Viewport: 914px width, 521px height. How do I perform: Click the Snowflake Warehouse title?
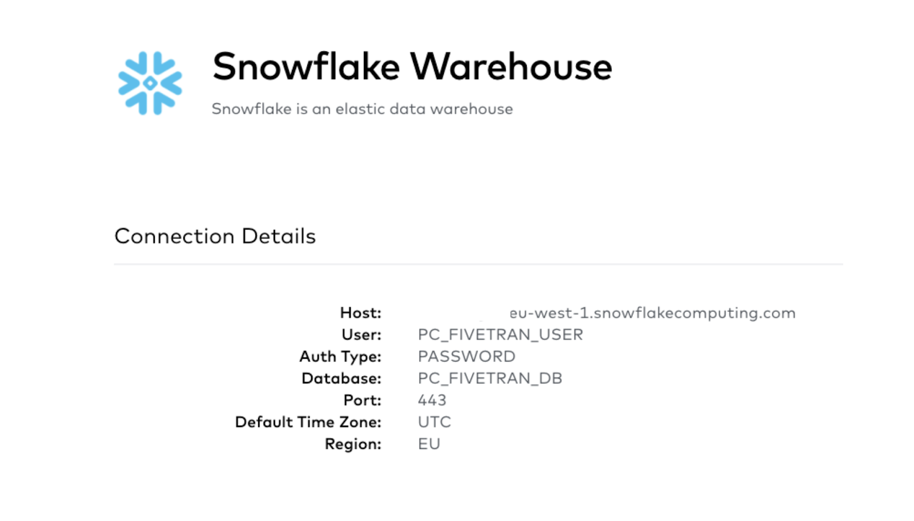[x=412, y=67]
